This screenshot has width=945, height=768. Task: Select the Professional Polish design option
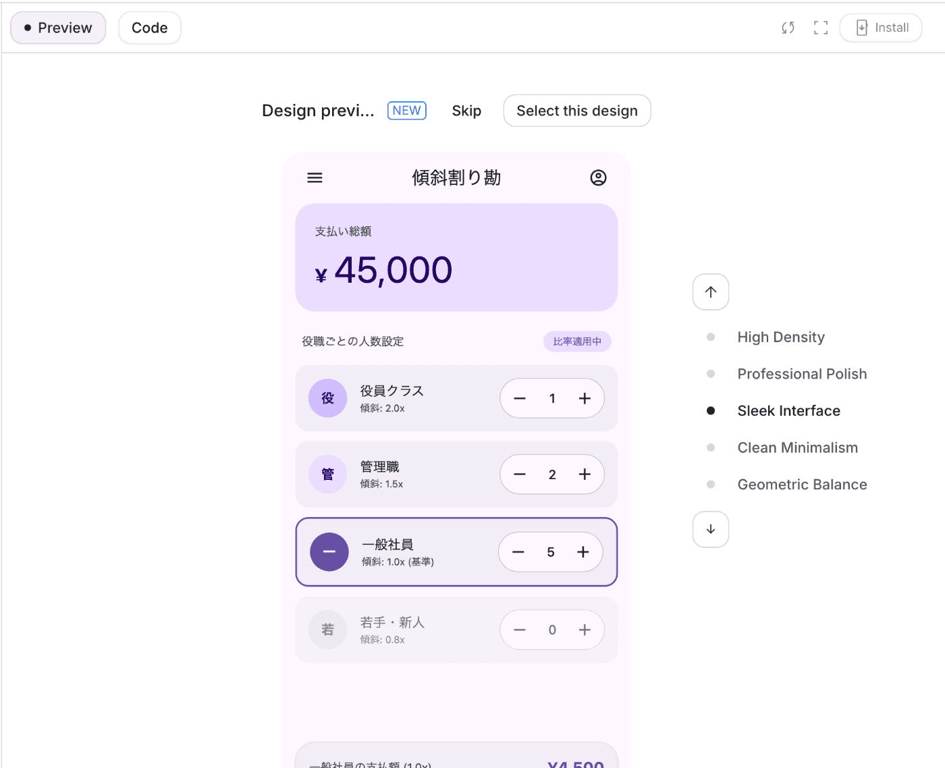tap(802, 374)
